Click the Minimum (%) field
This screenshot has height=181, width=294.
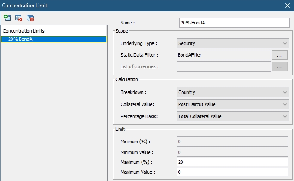pos(233,142)
